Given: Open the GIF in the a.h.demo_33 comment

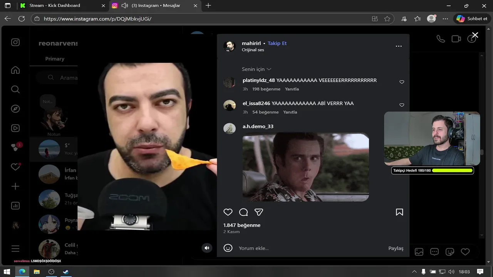Looking at the screenshot, I should [306, 167].
